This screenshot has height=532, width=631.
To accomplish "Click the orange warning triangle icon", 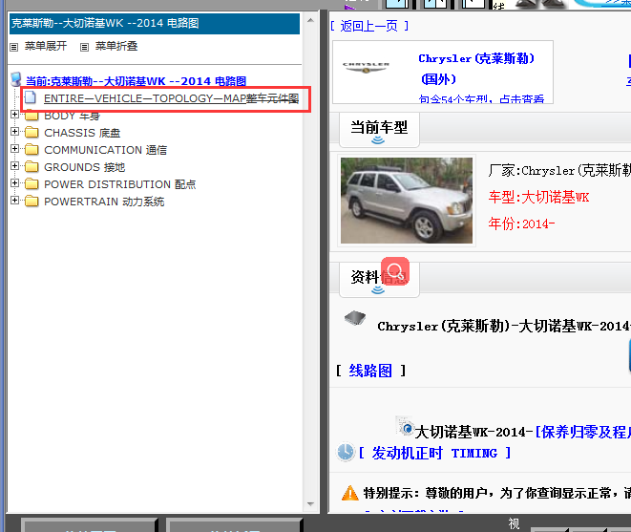I will 349,493.
